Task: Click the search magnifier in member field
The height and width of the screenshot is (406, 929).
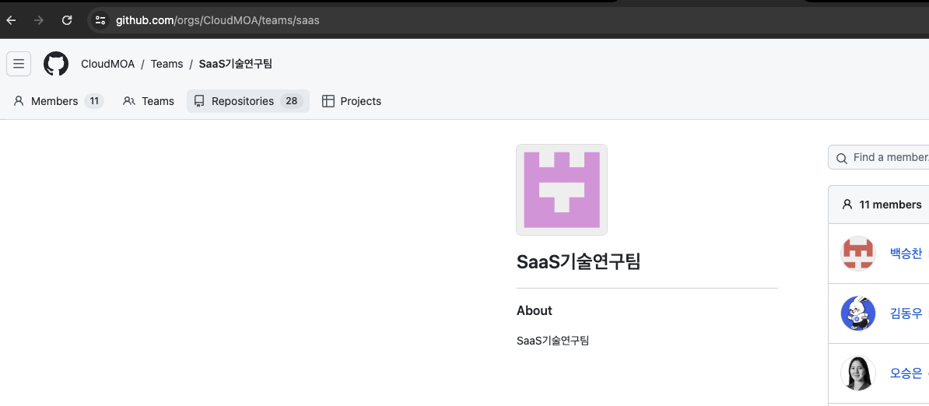Action: [841, 158]
